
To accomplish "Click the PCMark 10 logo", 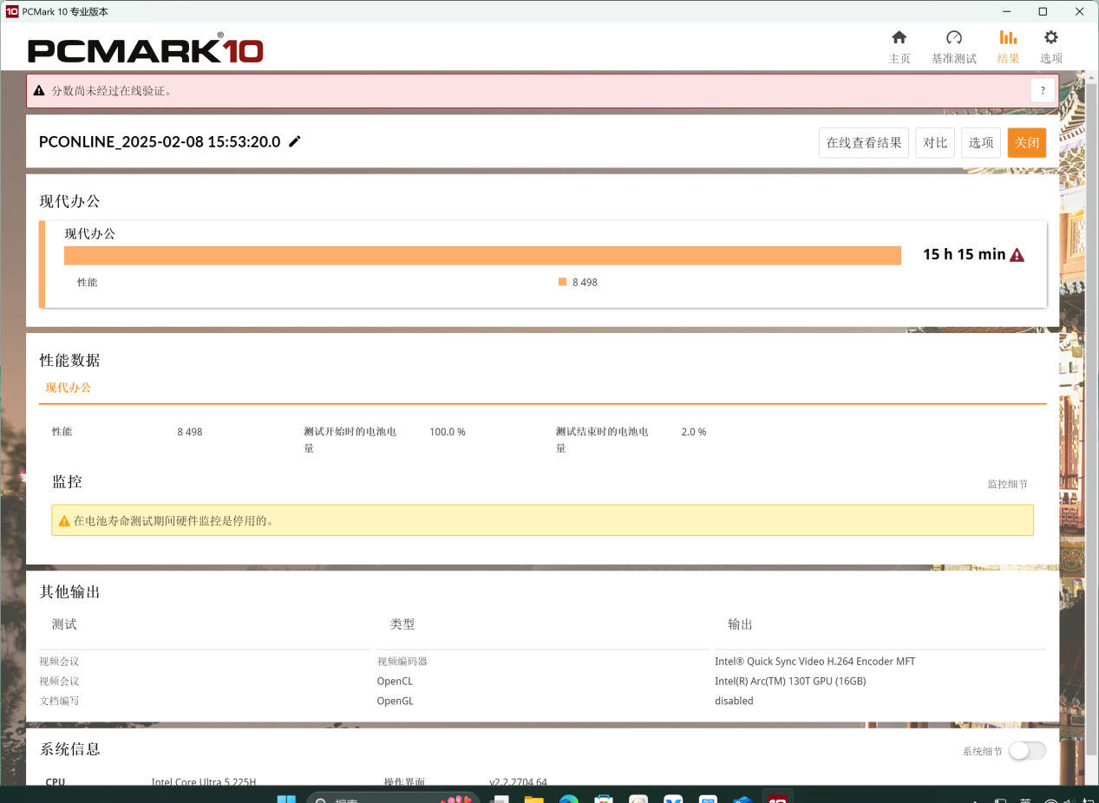I will click(145, 49).
